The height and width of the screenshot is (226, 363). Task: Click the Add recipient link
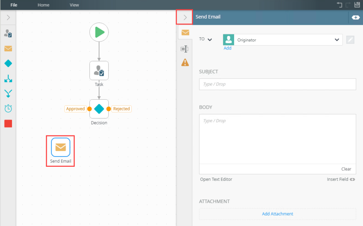pyautogui.click(x=227, y=48)
